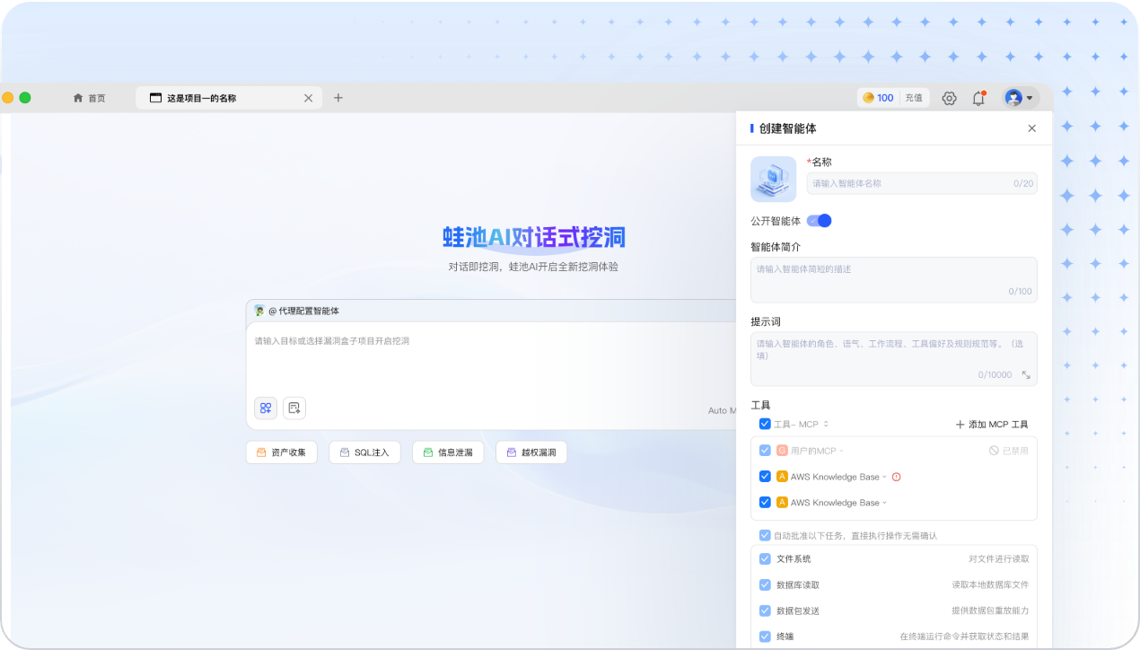
Task: Expand the 用户的MCP dropdown
Action: tap(841, 450)
